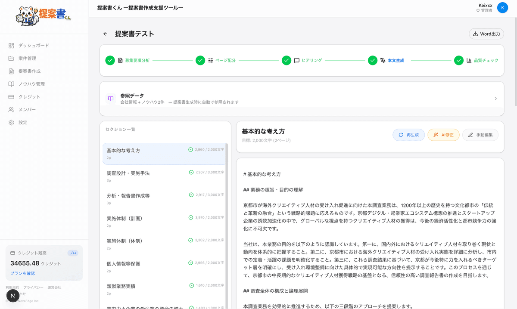
Task: Click the green check on the 品質チェック step
Action: pyautogui.click(x=459, y=60)
